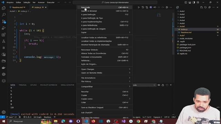The height and width of the screenshot is (124, 221).
Task: Click the new file icon in explorer header
Action: tap(201, 7)
